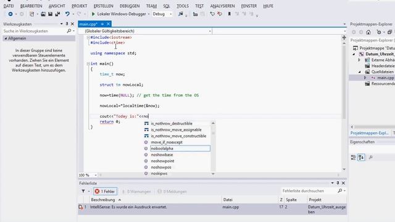Collapse the Quelldateien tree node
395x222 pixels.
[x=359, y=72]
